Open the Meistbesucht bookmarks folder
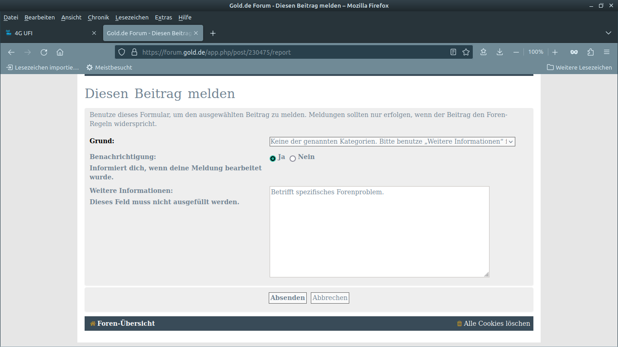 tap(109, 67)
